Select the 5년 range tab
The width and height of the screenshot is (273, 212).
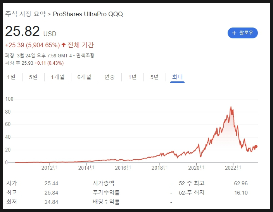154,77
